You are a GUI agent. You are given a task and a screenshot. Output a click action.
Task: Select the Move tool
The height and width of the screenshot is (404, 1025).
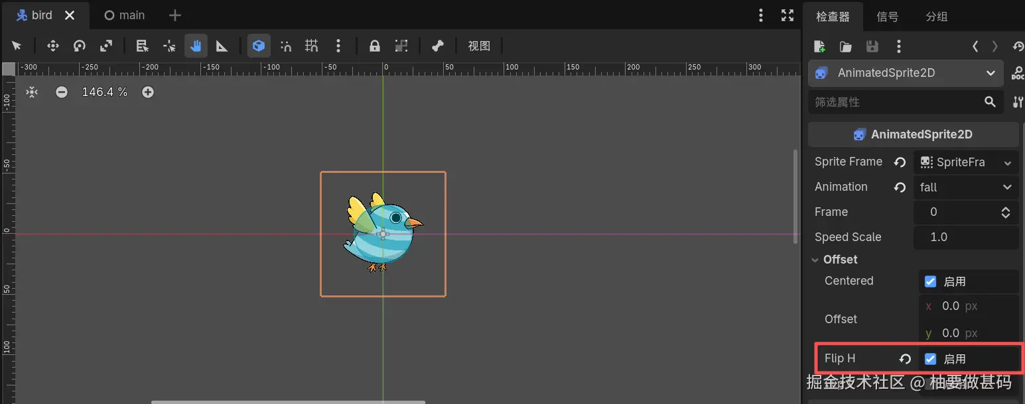(x=52, y=46)
